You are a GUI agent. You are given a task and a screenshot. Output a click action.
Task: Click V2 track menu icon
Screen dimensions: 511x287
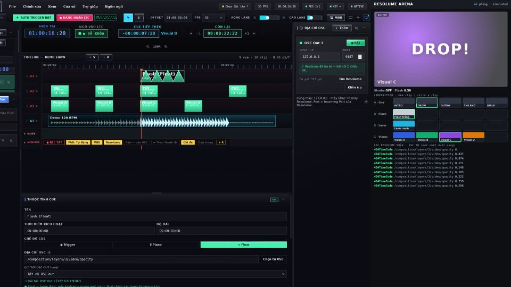pyautogui.click(x=37, y=91)
